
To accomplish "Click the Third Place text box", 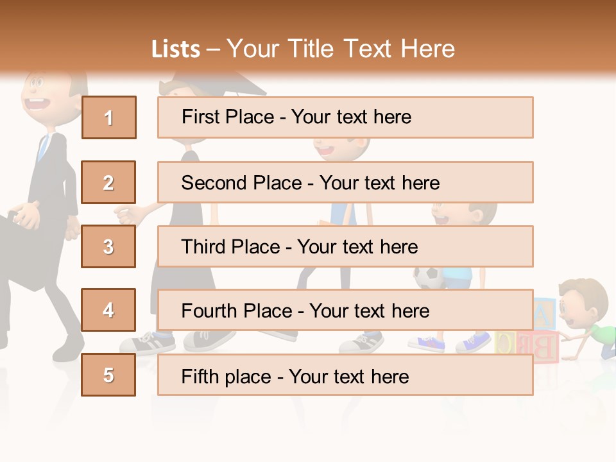I will [345, 246].
